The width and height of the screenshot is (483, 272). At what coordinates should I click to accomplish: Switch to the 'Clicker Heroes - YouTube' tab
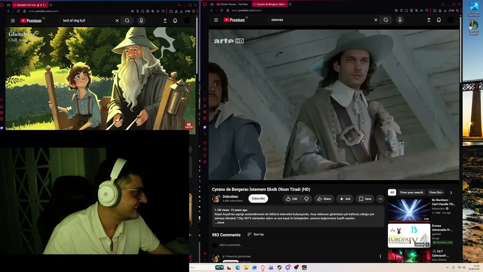click(x=232, y=4)
